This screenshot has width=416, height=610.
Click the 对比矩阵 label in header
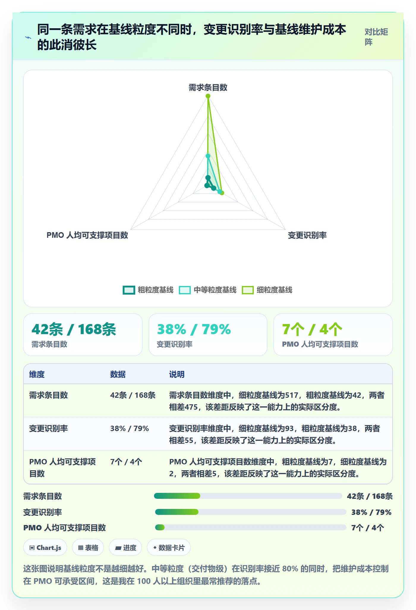pos(376,37)
